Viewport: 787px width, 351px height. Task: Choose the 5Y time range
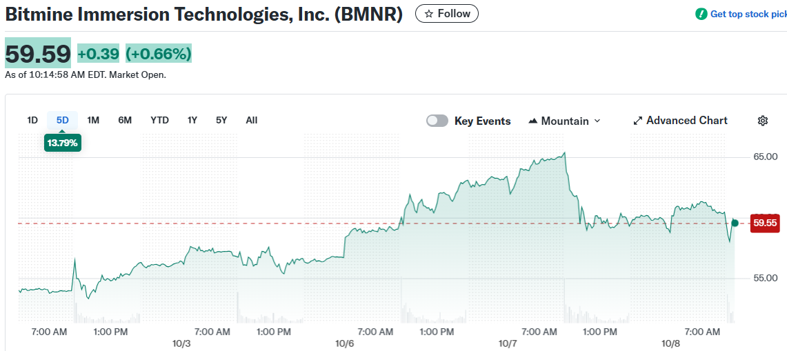221,120
